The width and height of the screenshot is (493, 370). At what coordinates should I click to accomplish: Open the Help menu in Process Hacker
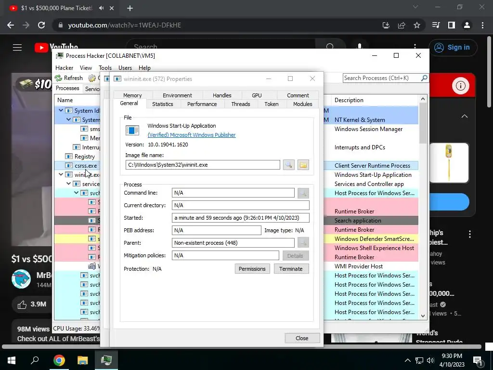[x=144, y=67]
